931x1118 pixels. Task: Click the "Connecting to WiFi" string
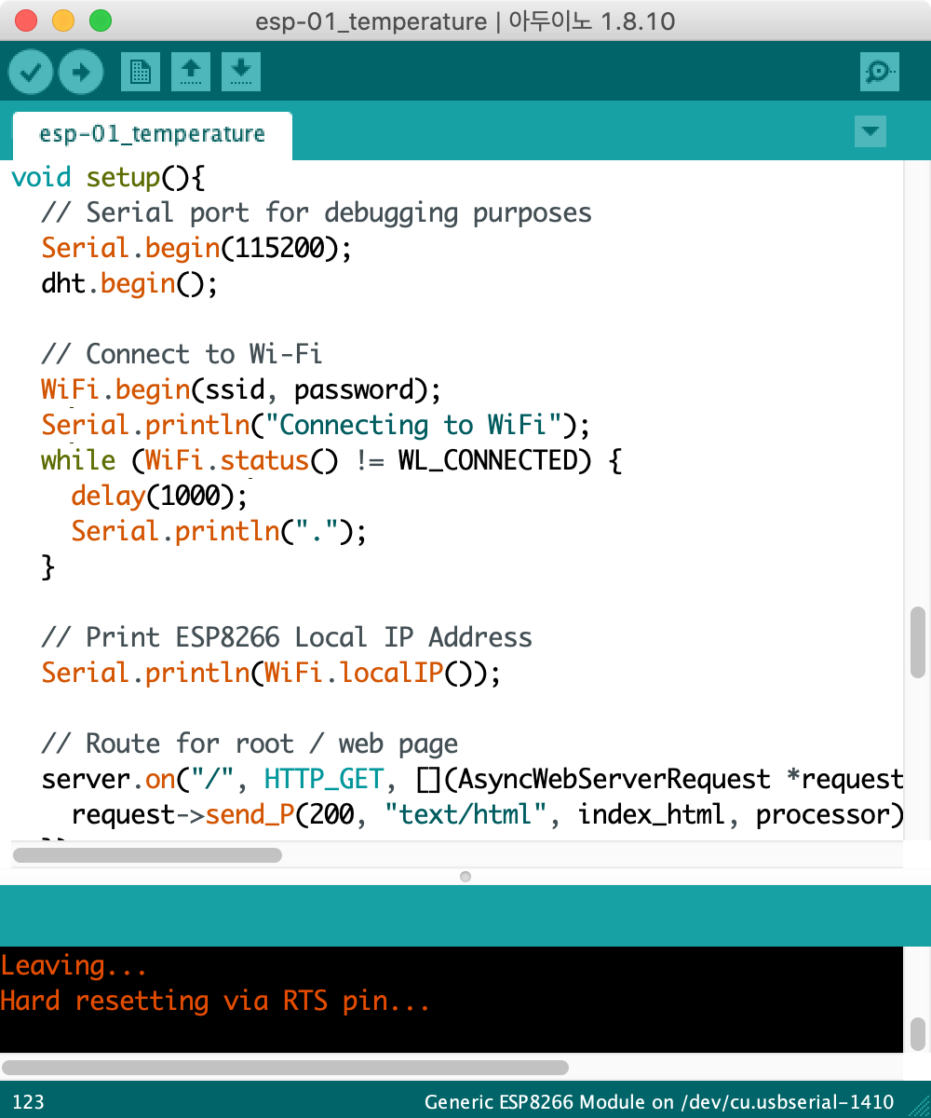click(413, 425)
